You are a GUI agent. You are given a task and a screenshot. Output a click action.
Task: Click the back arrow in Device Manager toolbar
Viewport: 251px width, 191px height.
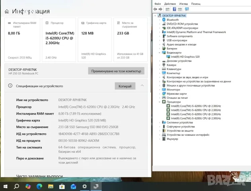155,9
